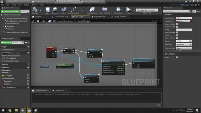
Task: Enable Expose to Cinematics checkbox
Action: click(177, 38)
